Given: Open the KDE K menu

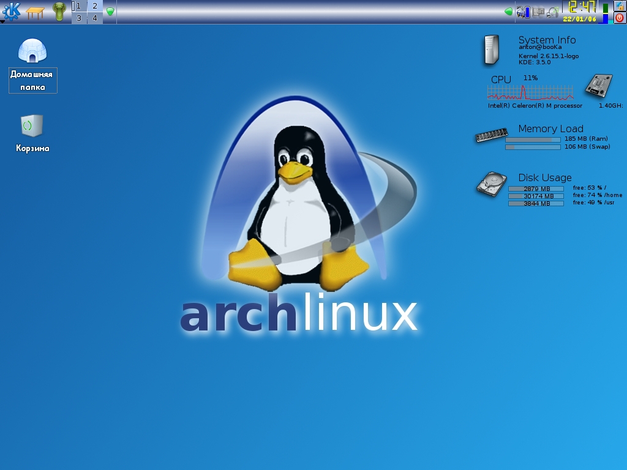Looking at the screenshot, I should pyautogui.click(x=11, y=11).
